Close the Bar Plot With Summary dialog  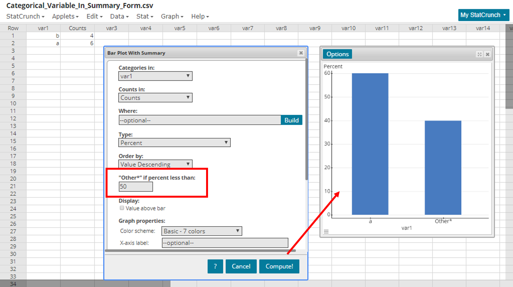pyautogui.click(x=301, y=53)
